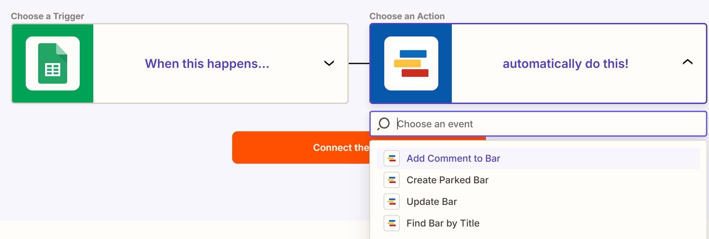Choose the 'Update Bar' event

[x=538, y=202]
